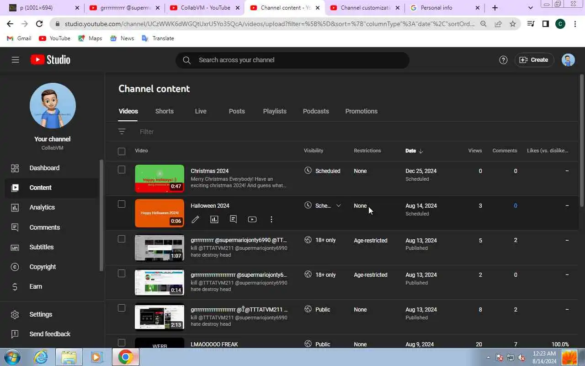The height and width of the screenshot is (366, 585).
Task: Click the Christmas 2024 video title
Action: (209, 171)
